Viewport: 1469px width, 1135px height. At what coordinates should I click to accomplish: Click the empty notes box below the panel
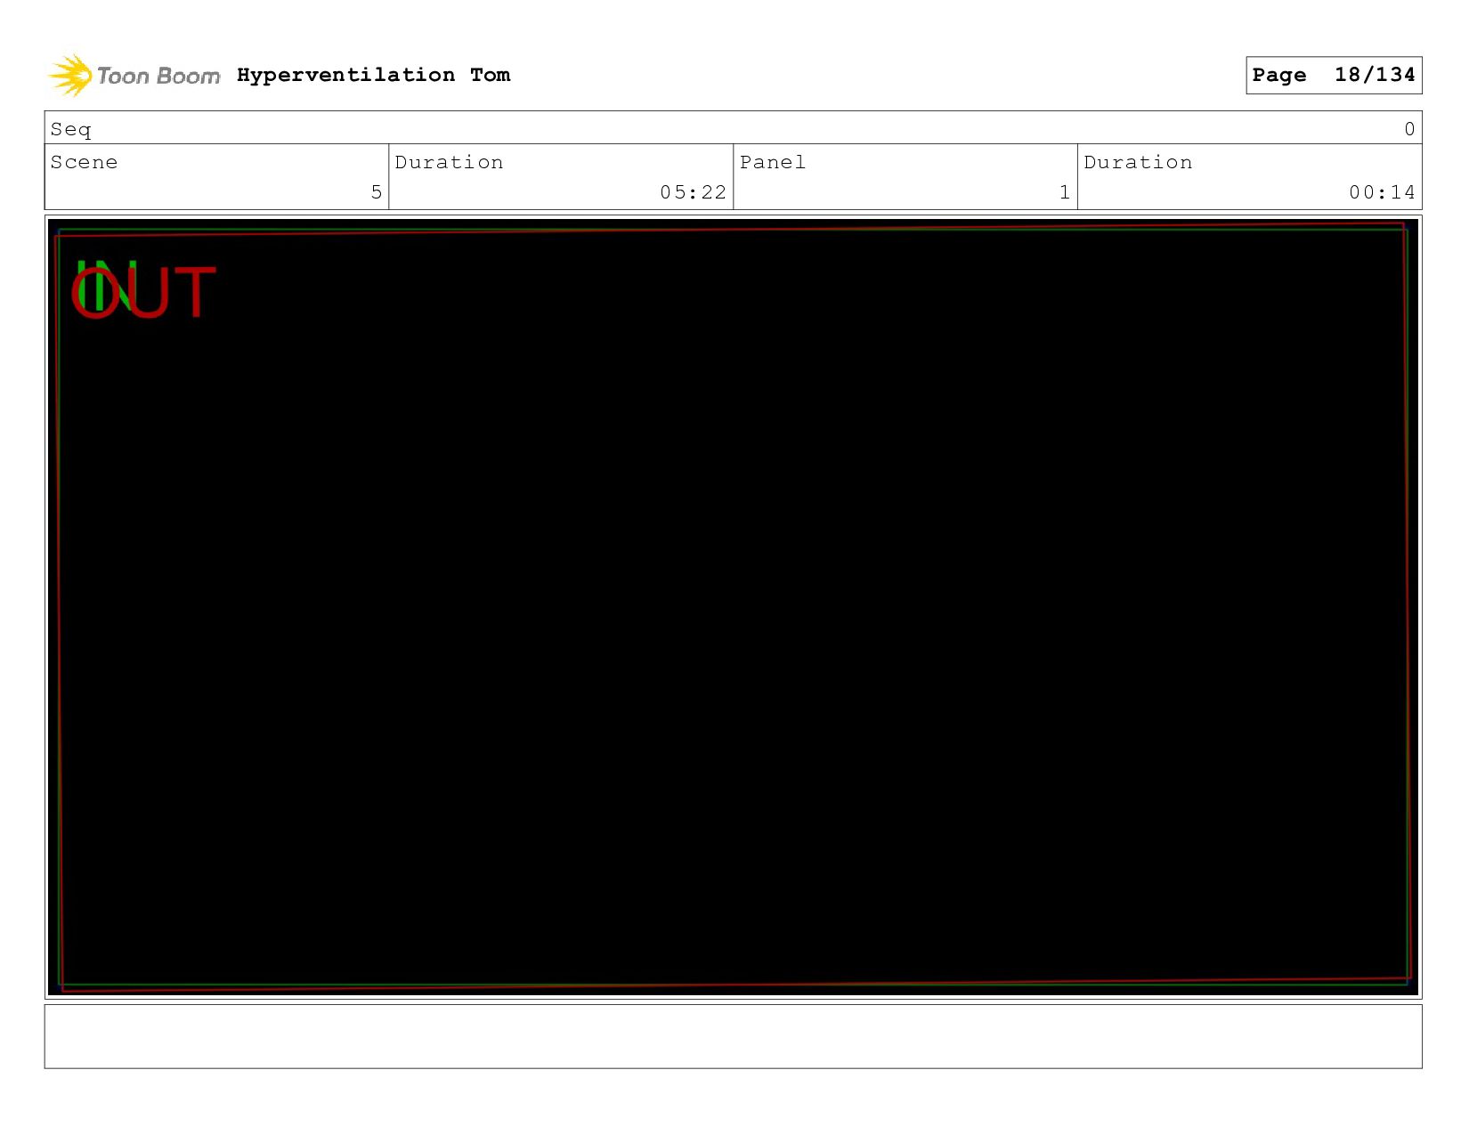[733, 1036]
